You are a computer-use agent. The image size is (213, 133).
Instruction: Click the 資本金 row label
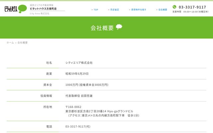pyautogui.click(x=48, y=85)
